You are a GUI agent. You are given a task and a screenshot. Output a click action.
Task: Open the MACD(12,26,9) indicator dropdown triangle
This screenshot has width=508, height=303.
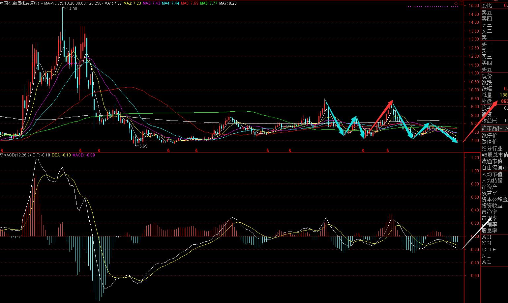[2, 155]
